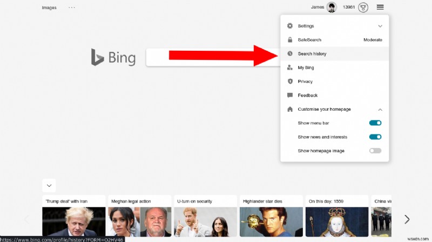The image size is (432, 242).
Task: Change SafeSearch Moderate setting
Action: click(x=373, y=39)
